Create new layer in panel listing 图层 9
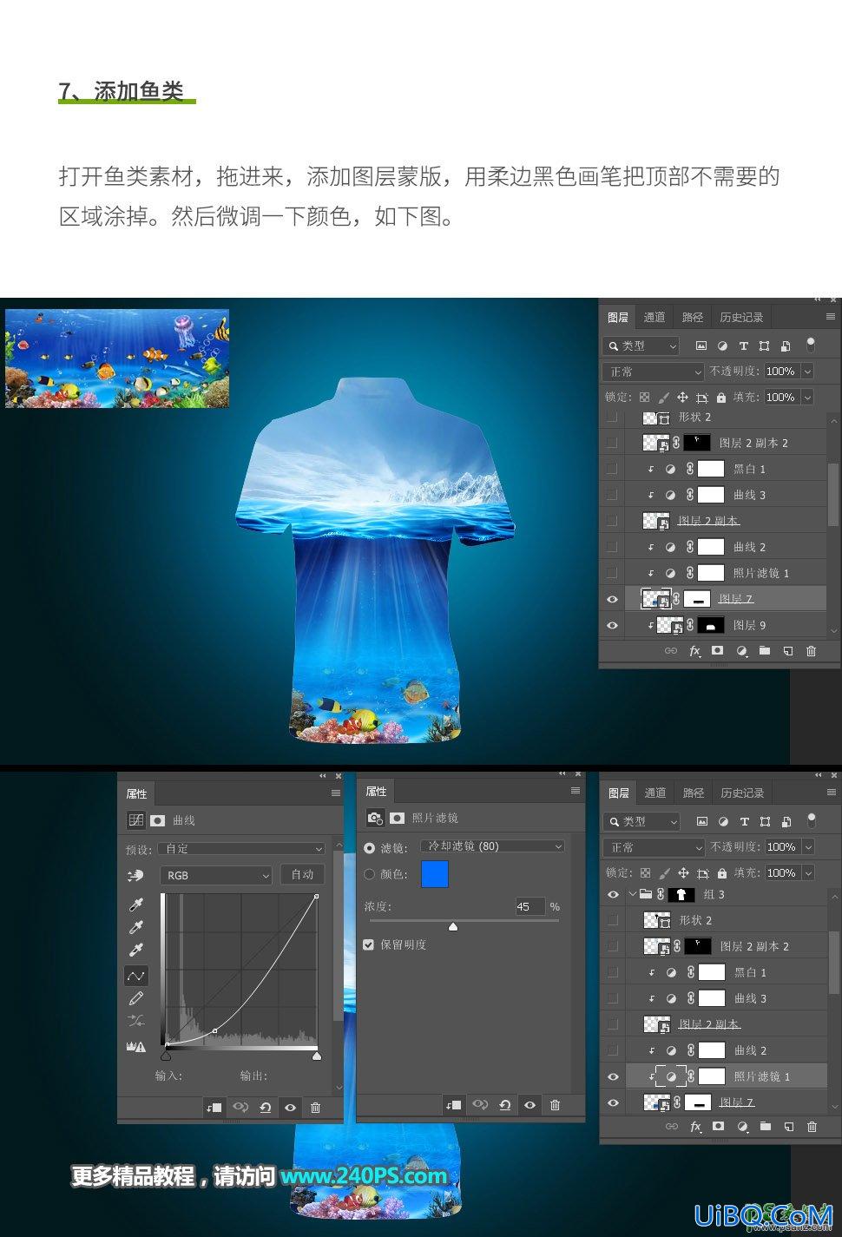This screenshot has width=842, height=1237. tap(787, 650)
